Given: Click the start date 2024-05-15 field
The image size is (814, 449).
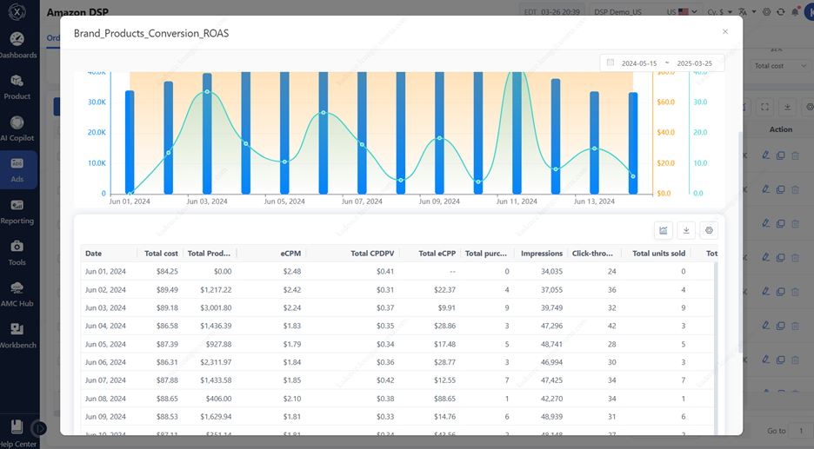Looking at the screenshot, I should 638,63.
